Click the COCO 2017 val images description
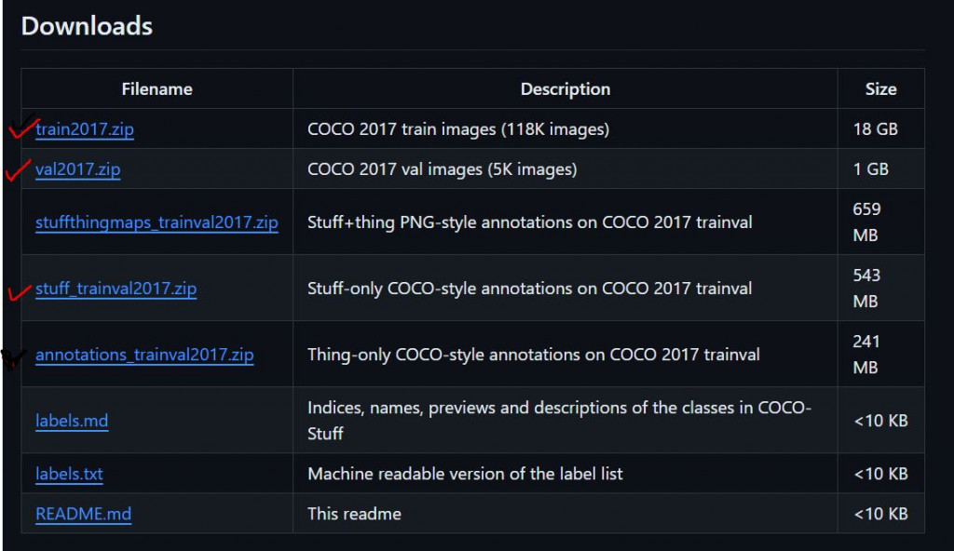The image size is (954, 551). point(443,169)
